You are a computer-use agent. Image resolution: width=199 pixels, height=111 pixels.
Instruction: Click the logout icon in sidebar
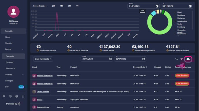click(x=23, y=96)
